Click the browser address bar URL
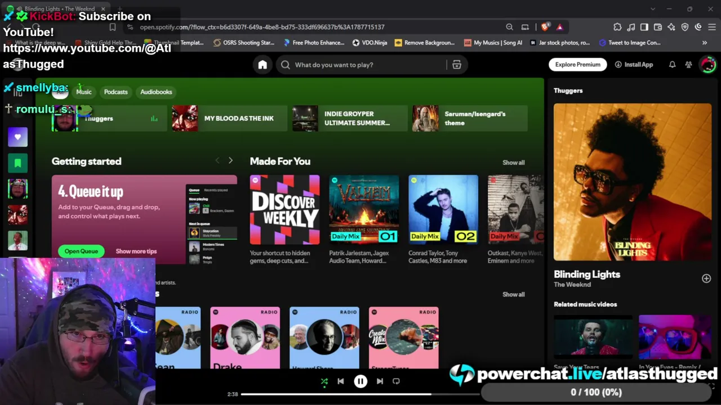Image resolution: width=721 pixels, height=405 pixels. [262, 27]
